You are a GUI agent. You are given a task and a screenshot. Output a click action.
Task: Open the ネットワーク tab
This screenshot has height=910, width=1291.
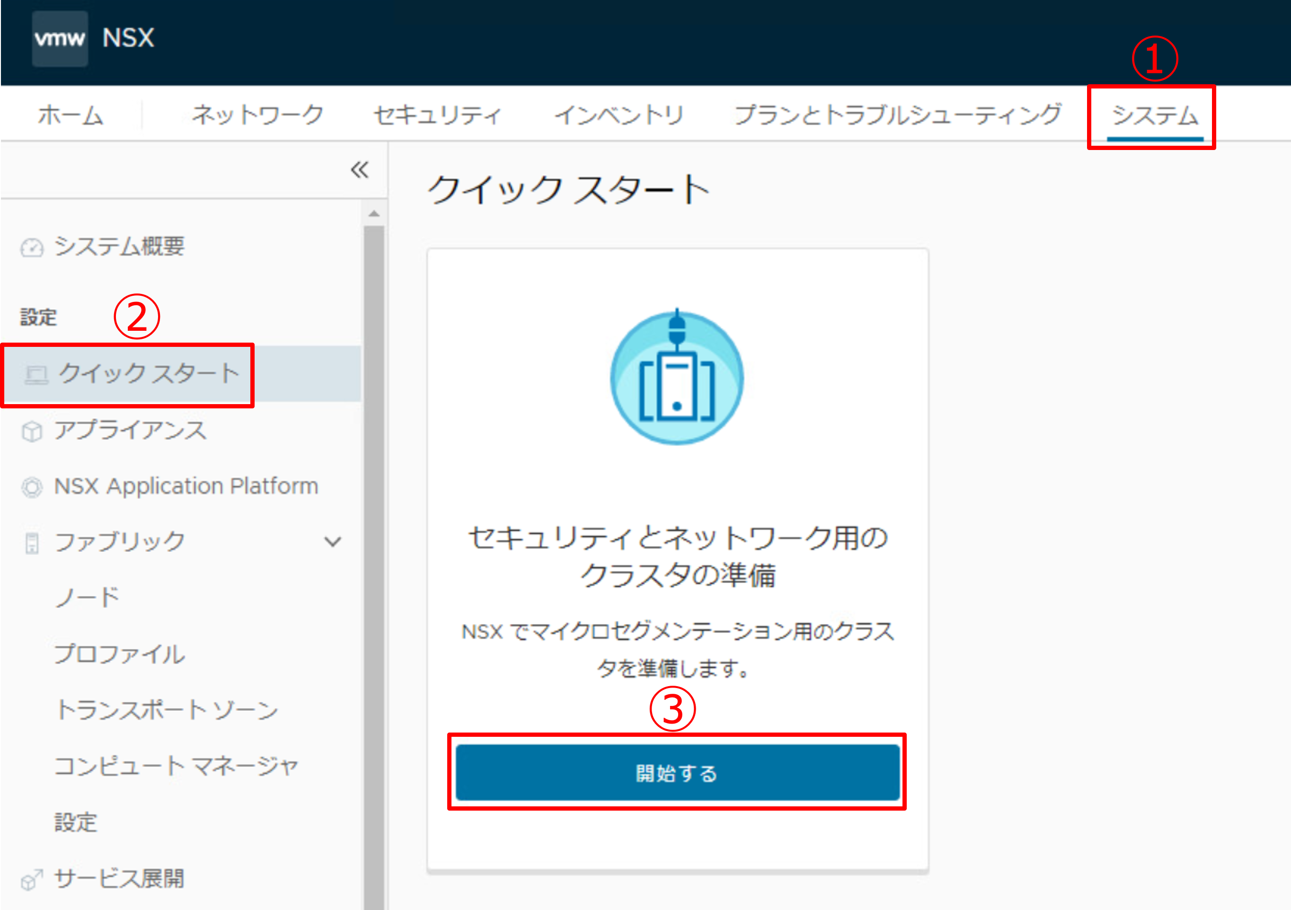pos(257,115)
